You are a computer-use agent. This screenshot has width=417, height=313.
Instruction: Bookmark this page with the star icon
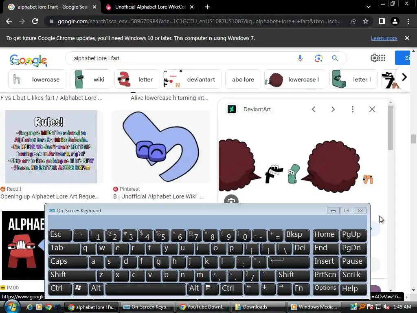tap(366, 21)
